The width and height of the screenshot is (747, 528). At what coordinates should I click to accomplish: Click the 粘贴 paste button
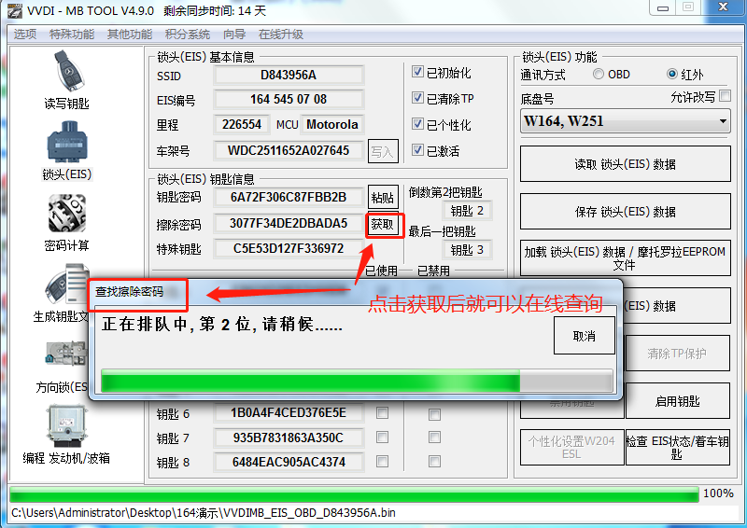tap(383, 197)
